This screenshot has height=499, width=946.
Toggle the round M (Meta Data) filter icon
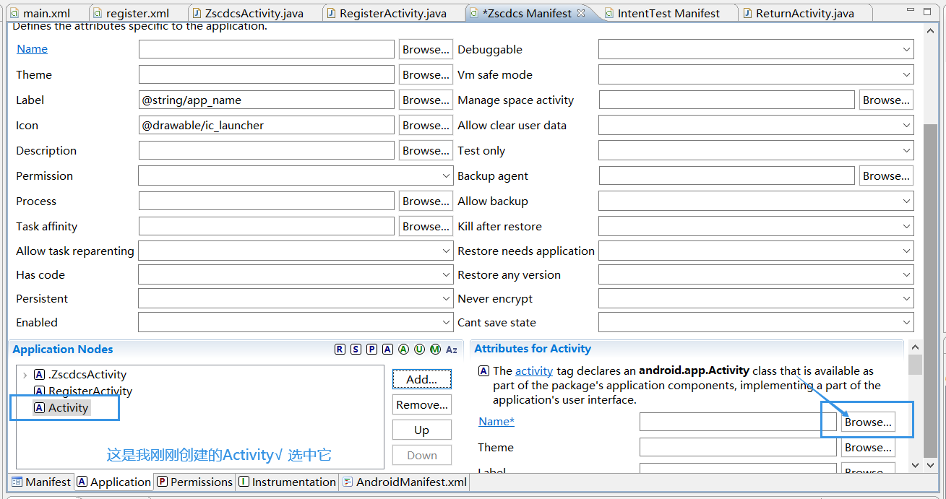(435, 350)
